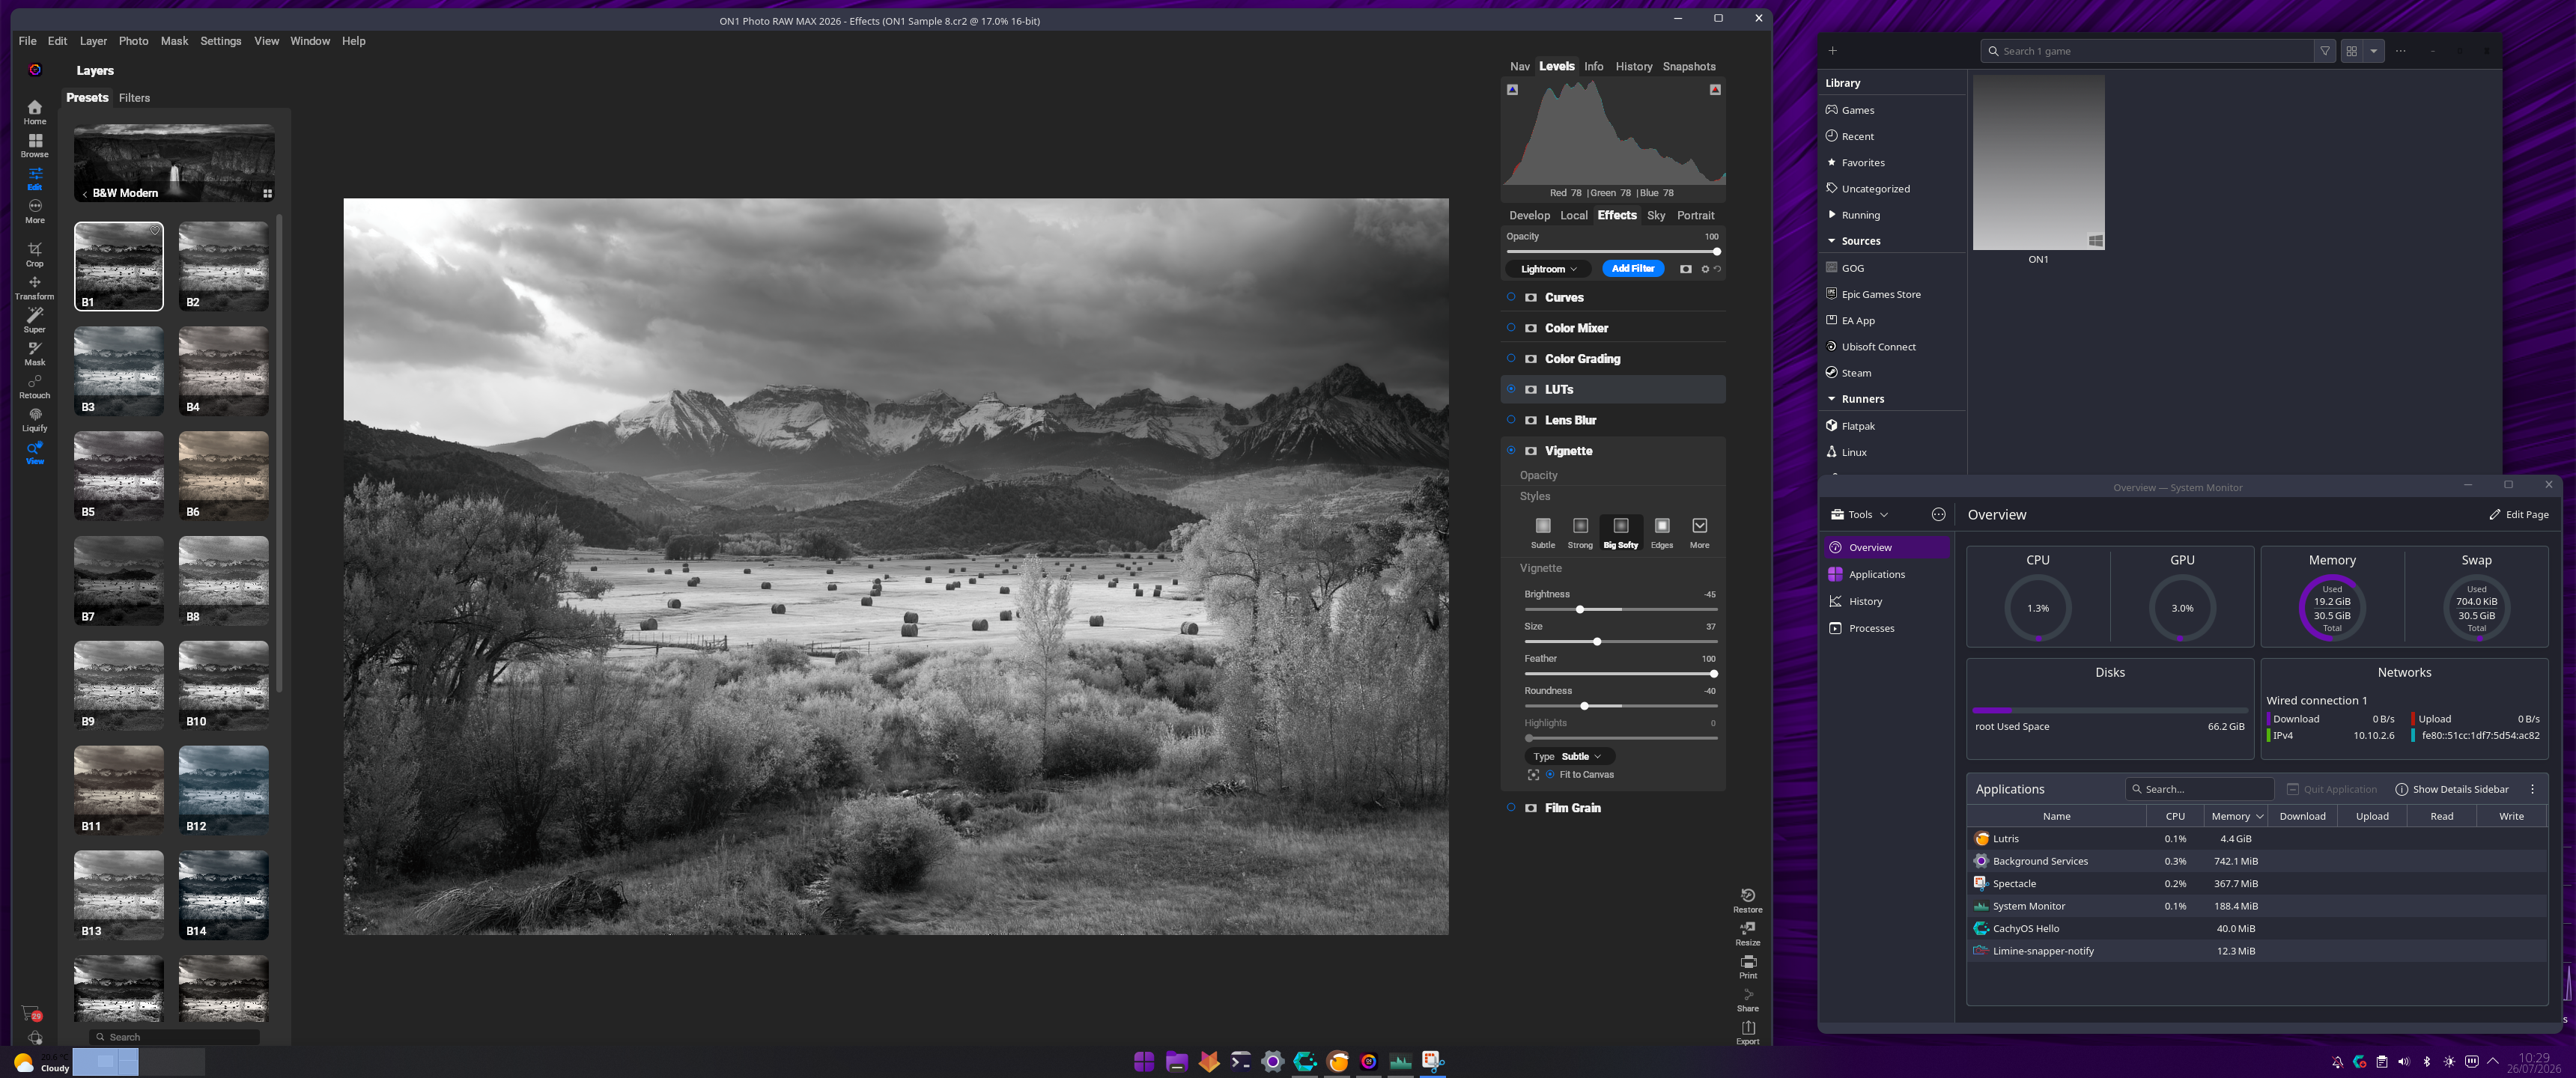Image resolution: width=2576 pixels, height=1078 pixels.
Task: Open the Lightroom dropdown in Effects
Action: [1548, 269]
